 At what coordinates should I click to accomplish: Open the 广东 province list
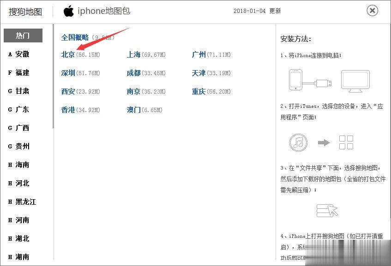[19, 109]
